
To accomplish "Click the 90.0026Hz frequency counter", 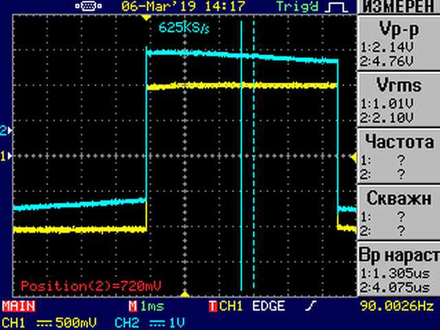I will pos(397,306).
